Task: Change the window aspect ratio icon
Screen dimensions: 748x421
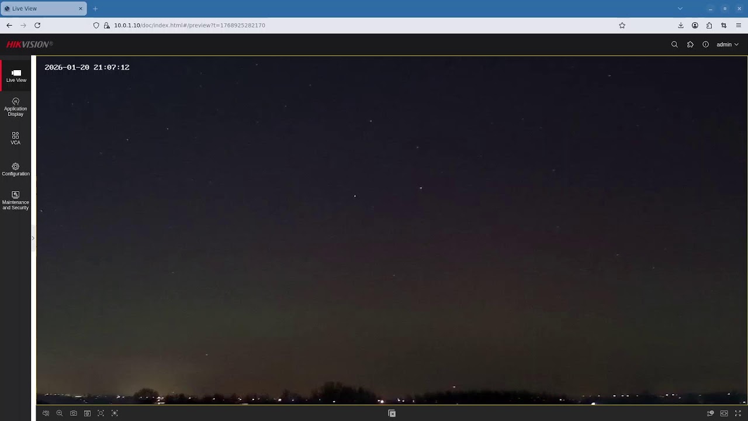Action: point(724,413)
